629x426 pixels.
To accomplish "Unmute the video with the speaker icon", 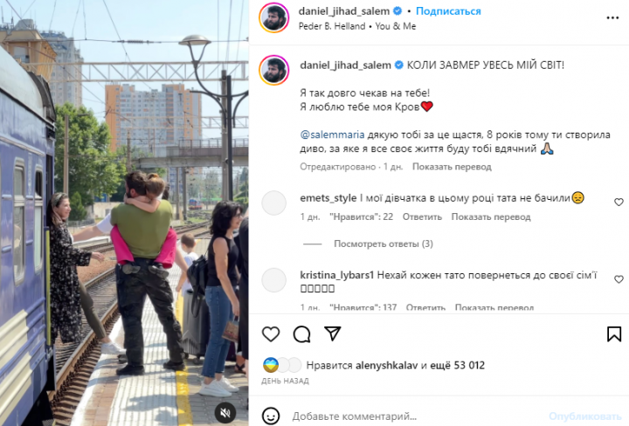I will (225, 412).
